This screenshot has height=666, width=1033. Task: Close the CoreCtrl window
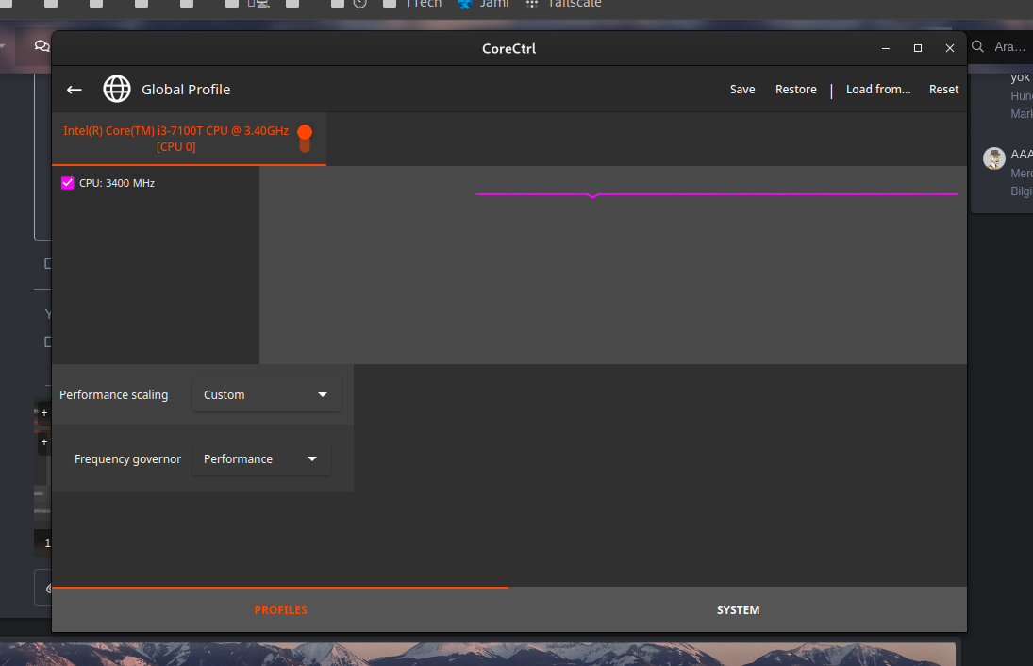tap(949, 48)
